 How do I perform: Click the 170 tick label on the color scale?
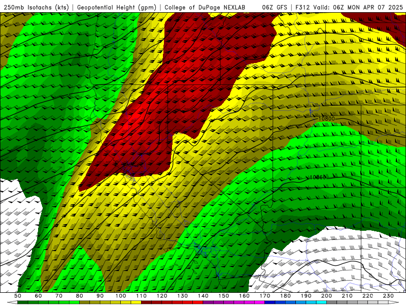[x=265, y=296]
